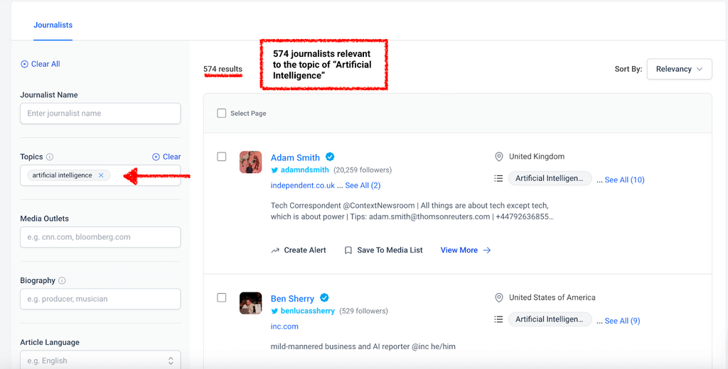Click Adam Smith's location pin icon
The width and height of the screenshot is (728, 369).
click(499, 157)
